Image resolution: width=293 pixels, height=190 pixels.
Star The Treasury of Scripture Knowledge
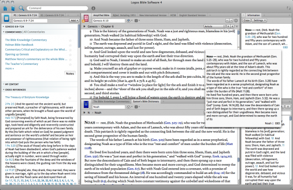pos(70,98)
